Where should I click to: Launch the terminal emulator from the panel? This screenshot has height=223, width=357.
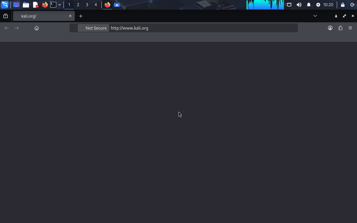[x=53, y=5]
